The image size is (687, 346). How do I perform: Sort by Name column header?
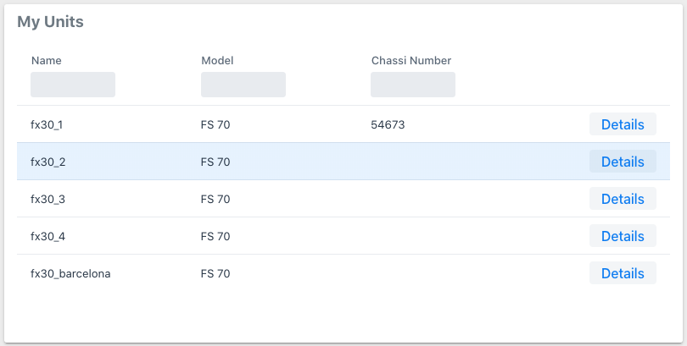tap(47, 61)
